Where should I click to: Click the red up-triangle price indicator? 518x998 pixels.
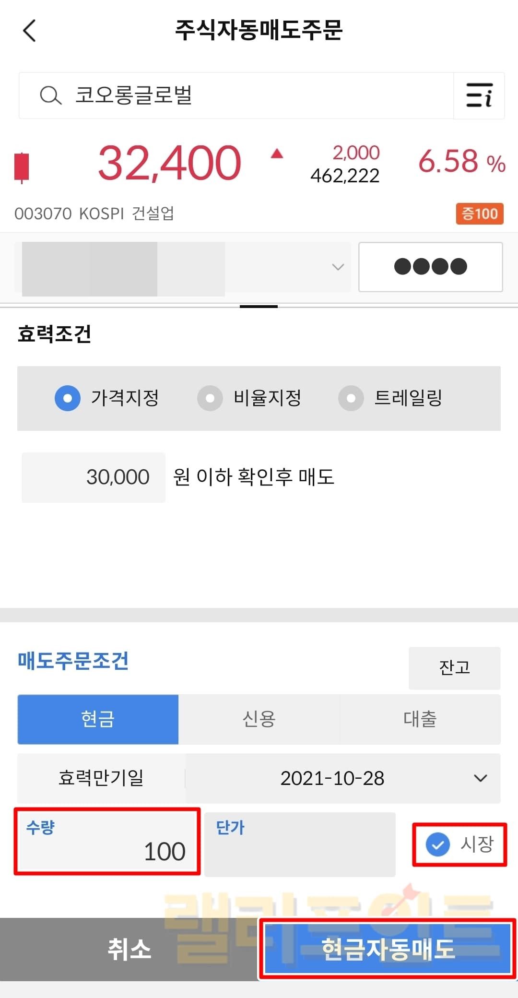277,154
